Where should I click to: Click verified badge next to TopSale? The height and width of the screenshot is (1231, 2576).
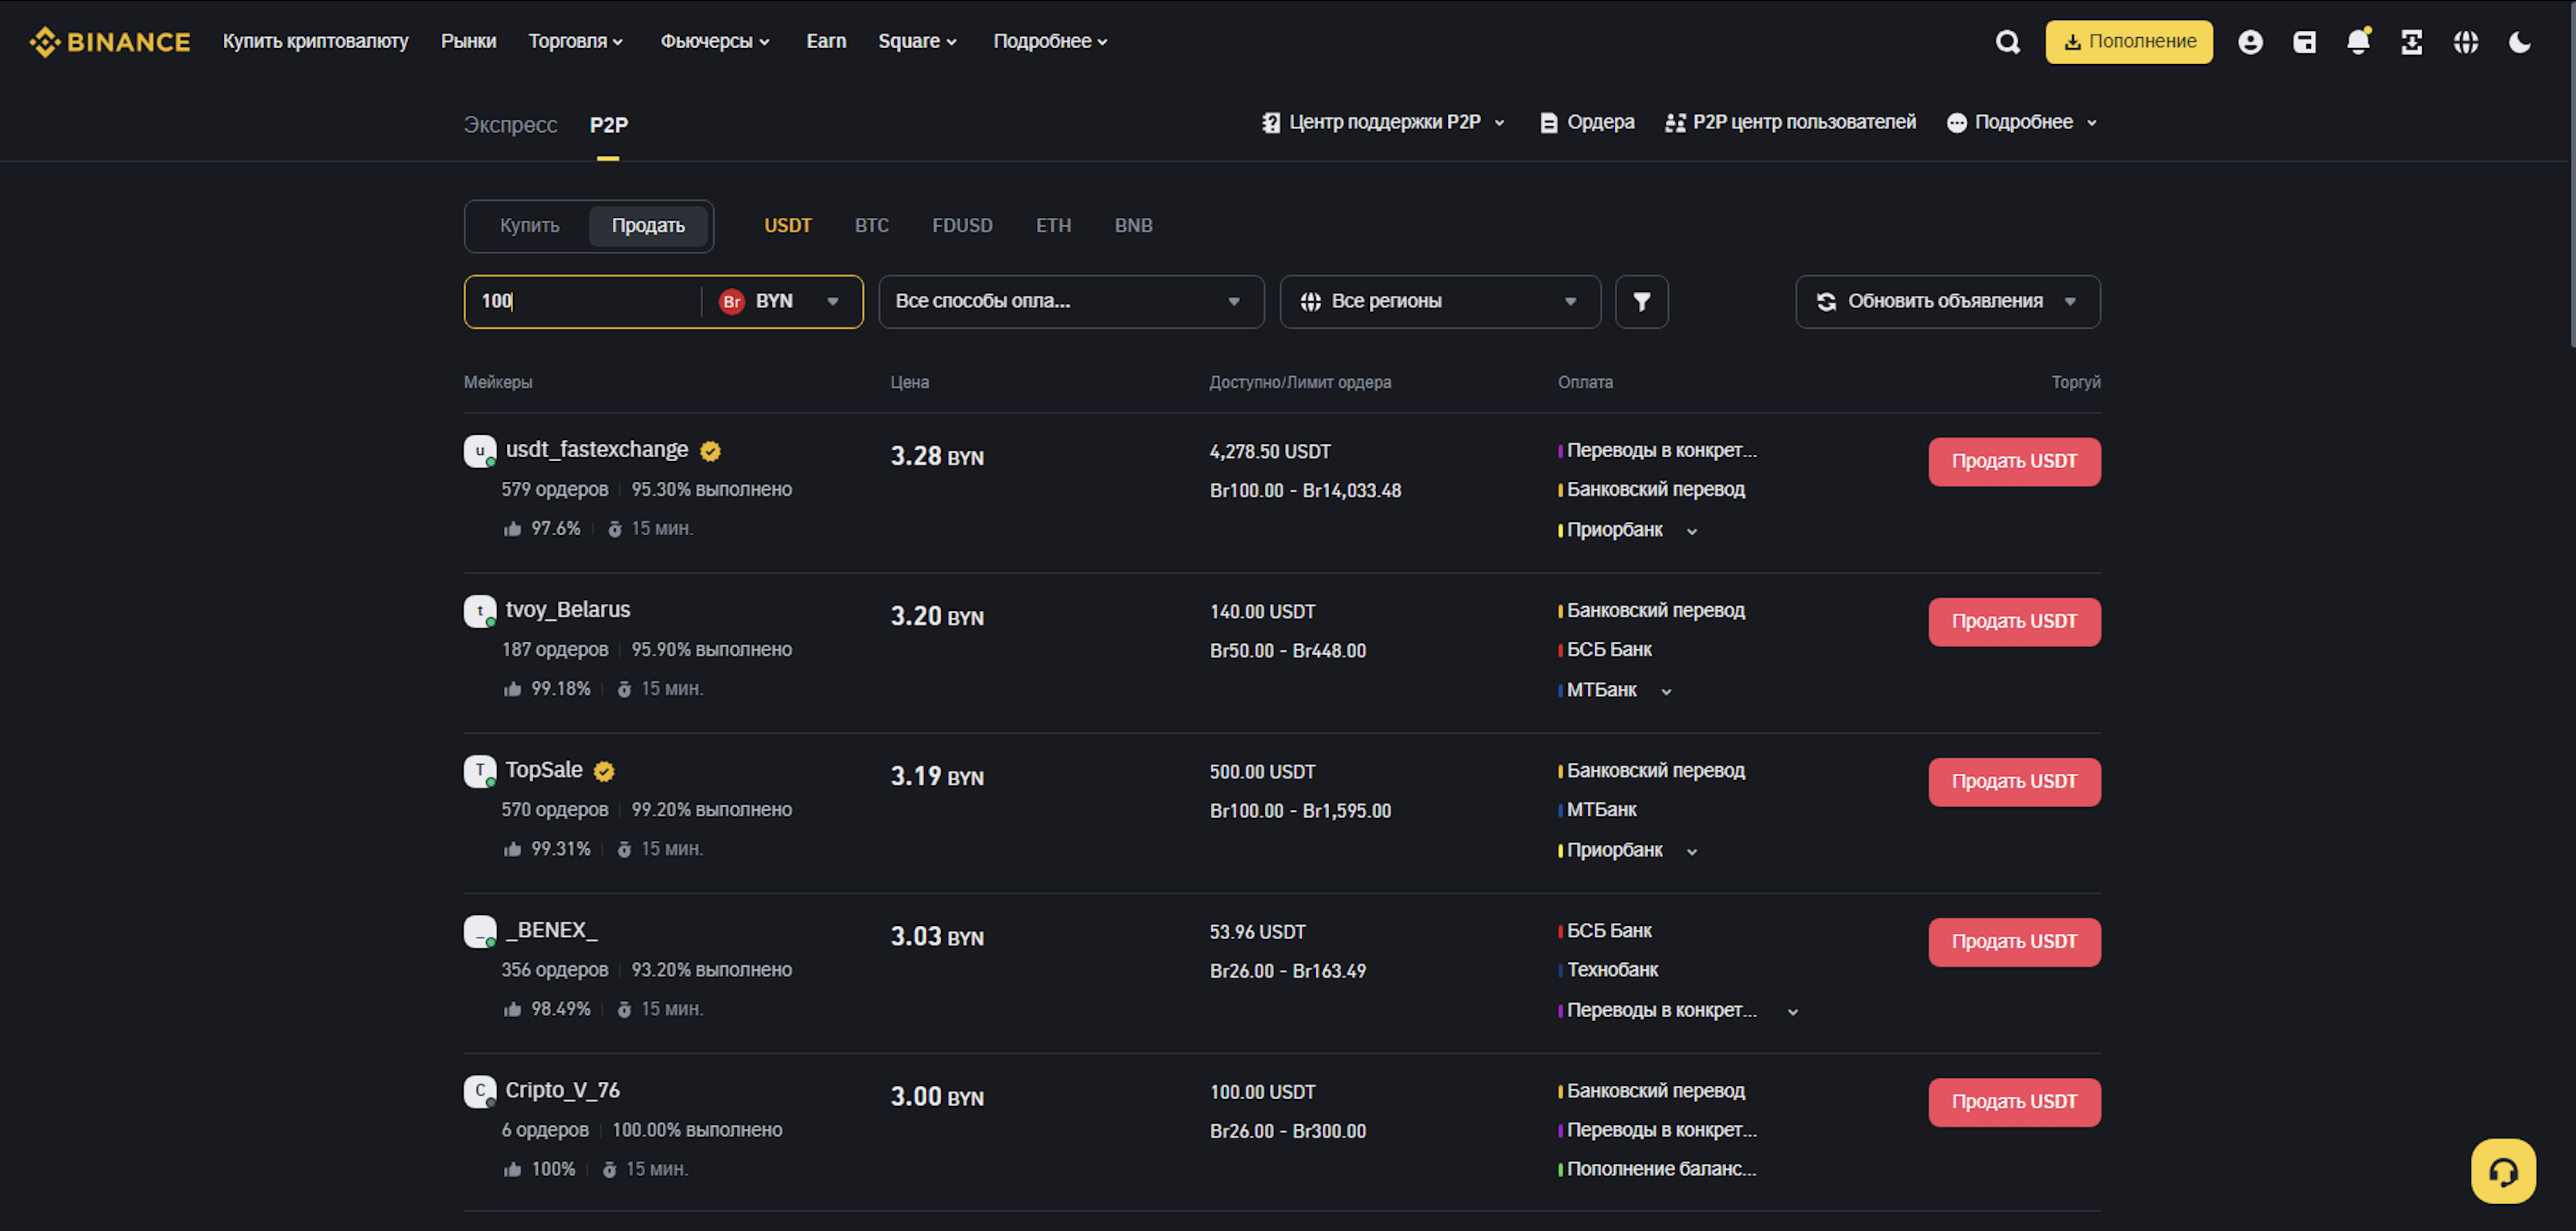[604, 771]
